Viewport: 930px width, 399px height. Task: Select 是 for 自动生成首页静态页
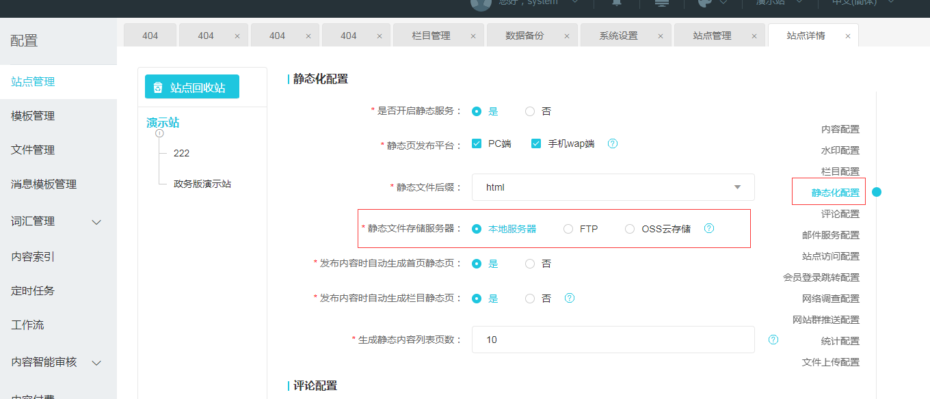coord(477,264)
